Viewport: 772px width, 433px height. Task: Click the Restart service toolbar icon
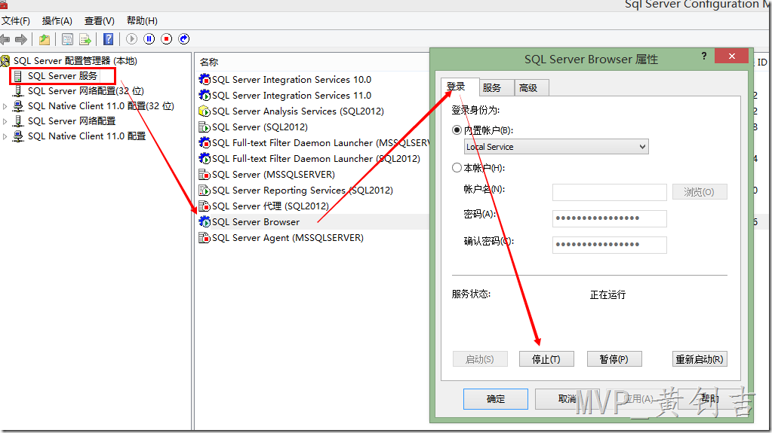point(184,39)
